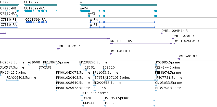Click the DME1-004M14.R clone label

pos(174,31)
